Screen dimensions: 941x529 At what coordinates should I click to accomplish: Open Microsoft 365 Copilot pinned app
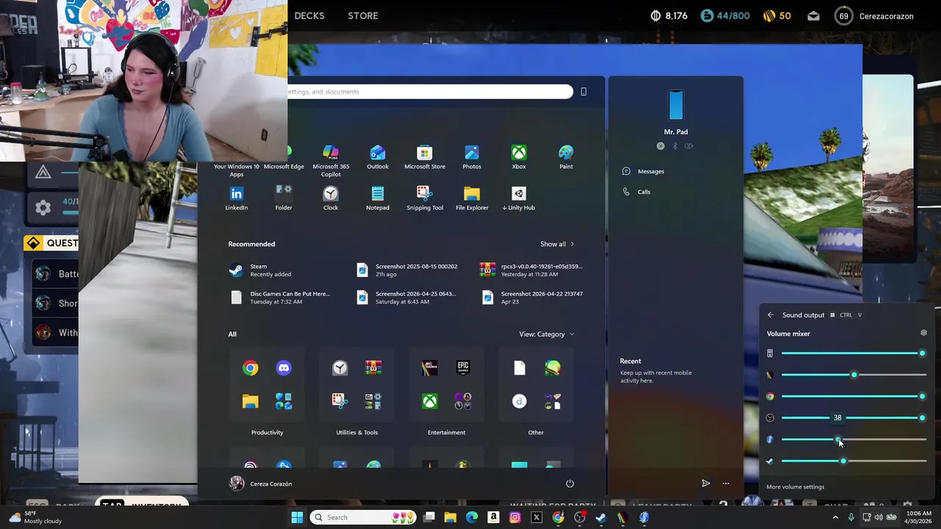point(331,159)
